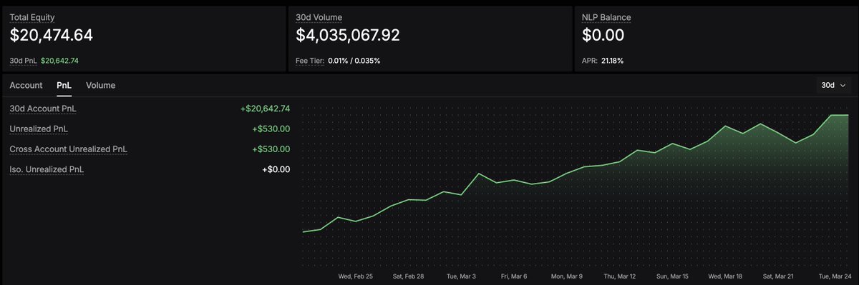Click the +$0.00 Iso. Unrealized value

point(276,169)
